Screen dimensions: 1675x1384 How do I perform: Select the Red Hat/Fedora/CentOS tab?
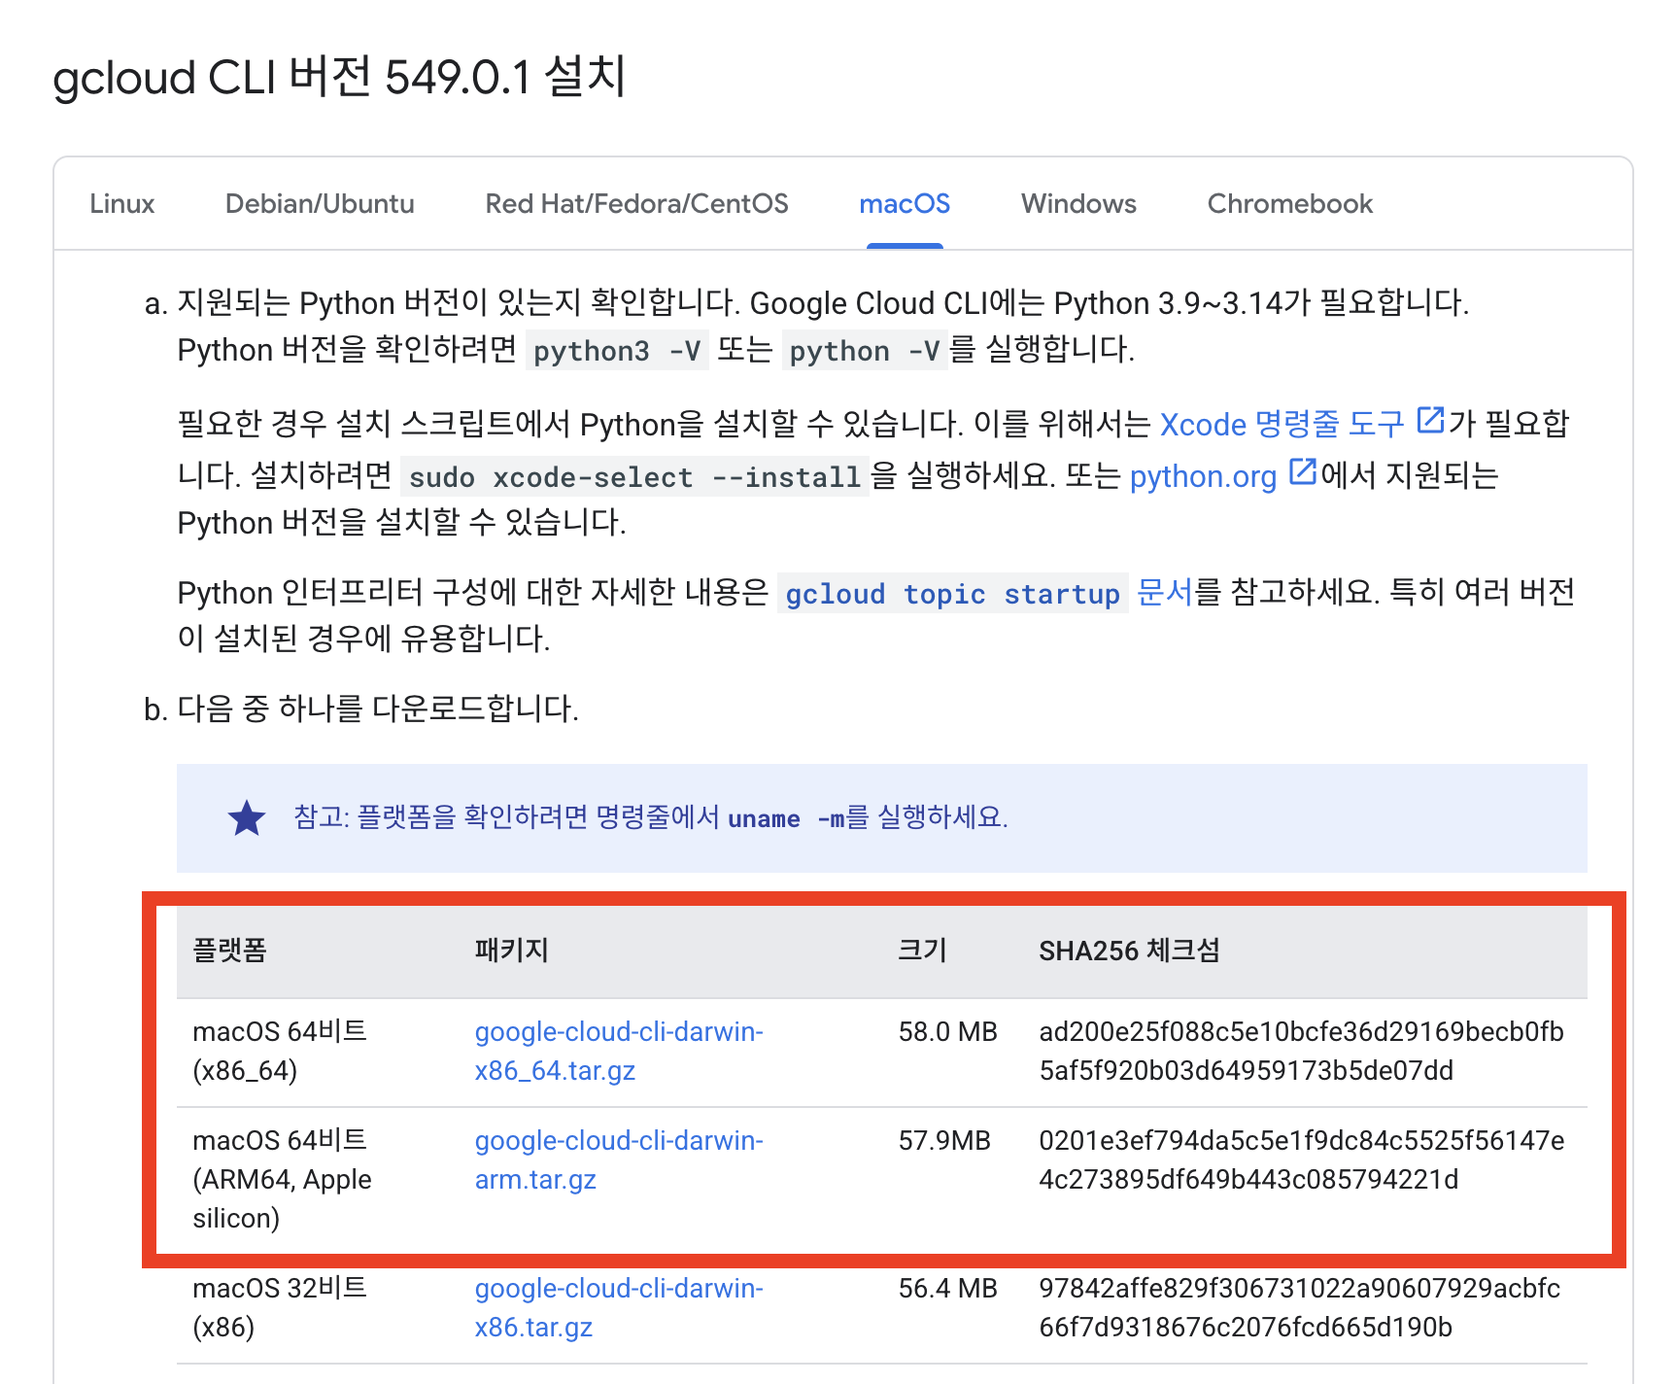pos(636,204)
